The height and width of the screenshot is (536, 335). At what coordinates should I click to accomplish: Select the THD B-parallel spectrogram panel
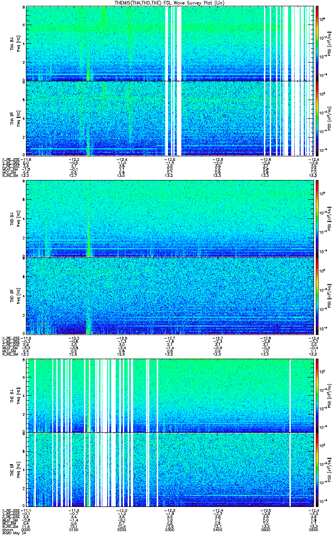(170, 296)
